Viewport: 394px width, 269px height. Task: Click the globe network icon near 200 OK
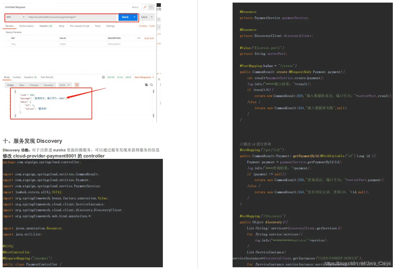103,77
